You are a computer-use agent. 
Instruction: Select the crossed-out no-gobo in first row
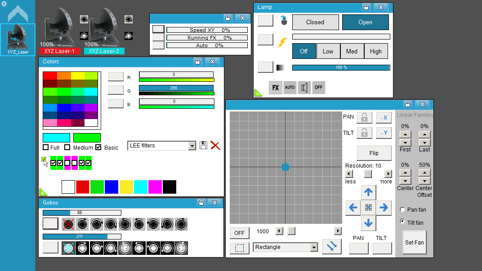pos(68,224)
